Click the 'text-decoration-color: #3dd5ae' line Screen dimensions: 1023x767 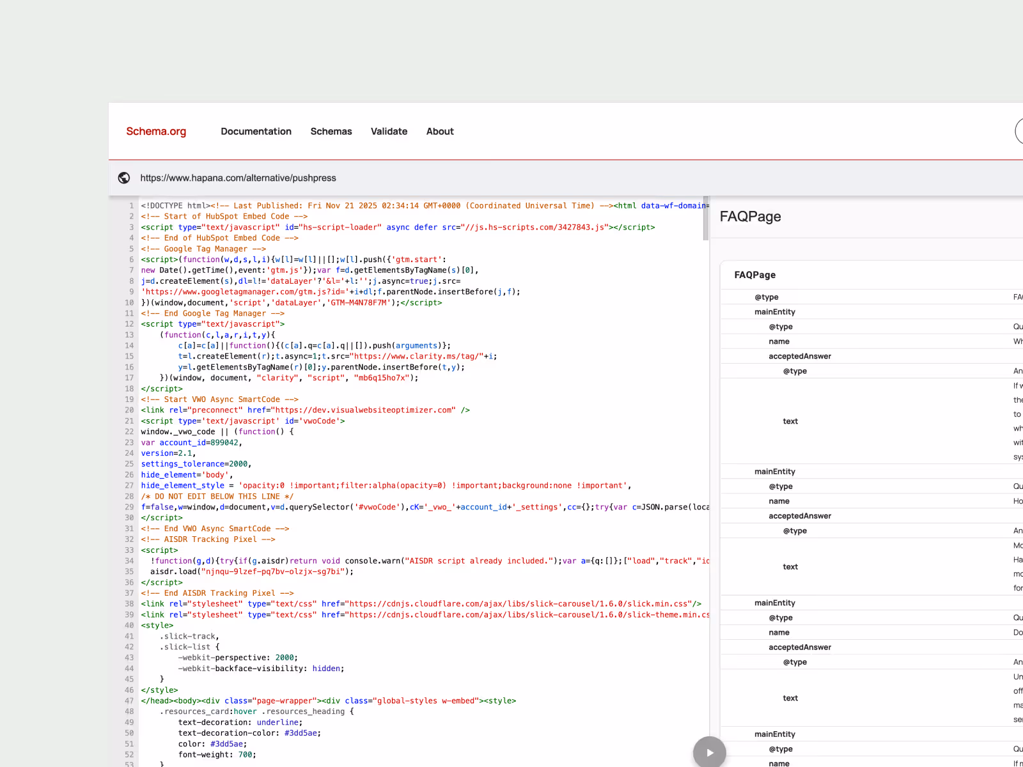(x=250, y=733)
